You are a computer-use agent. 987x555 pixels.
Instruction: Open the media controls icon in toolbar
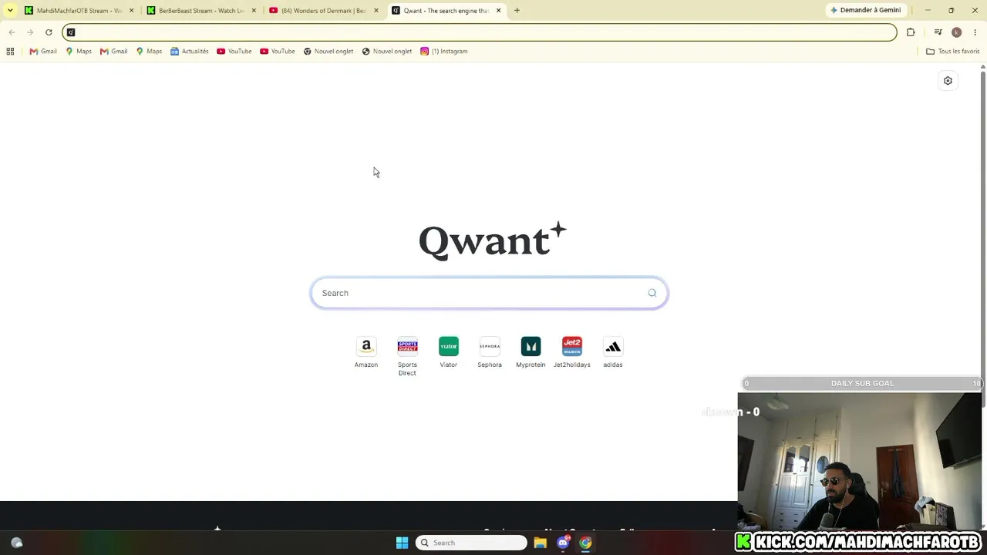(x=938, y=32)
